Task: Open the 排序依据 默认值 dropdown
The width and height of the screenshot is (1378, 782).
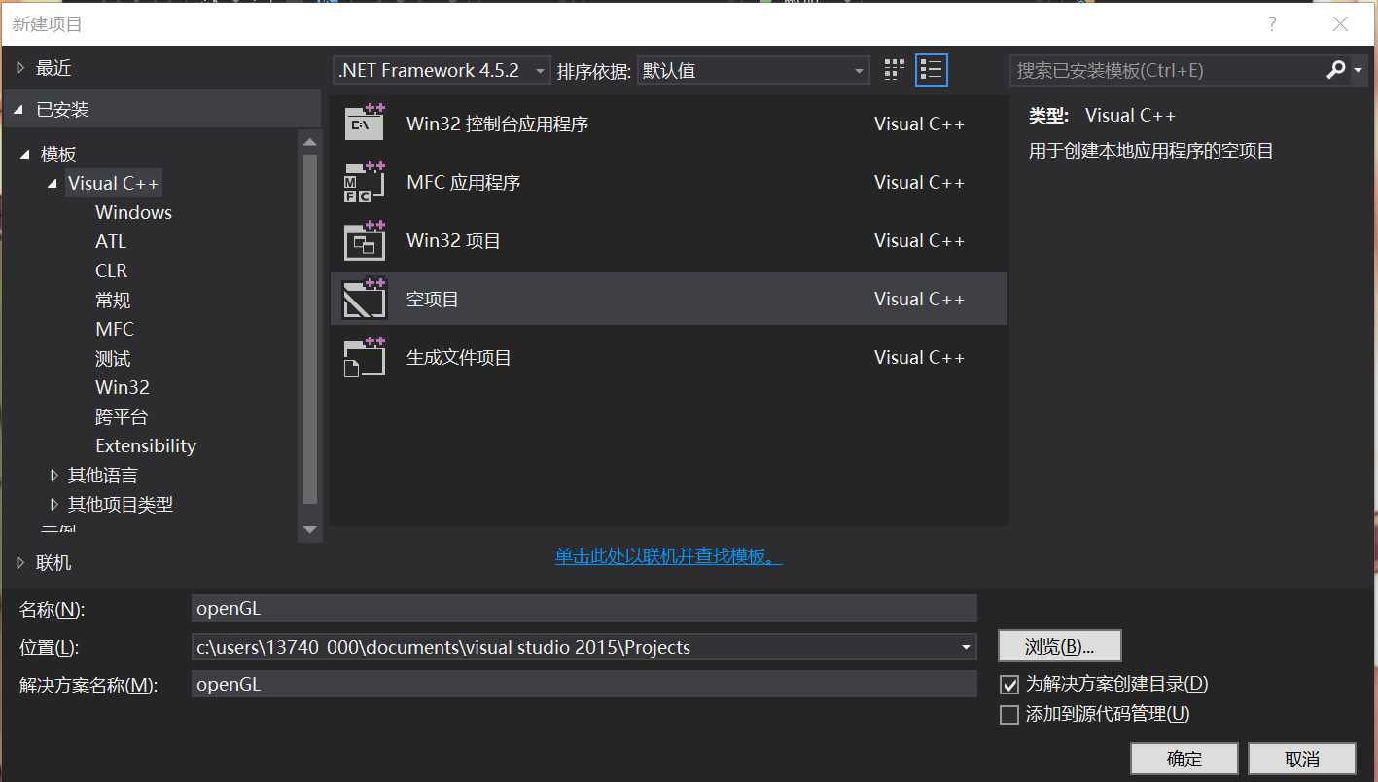Action: click(753, 70)
